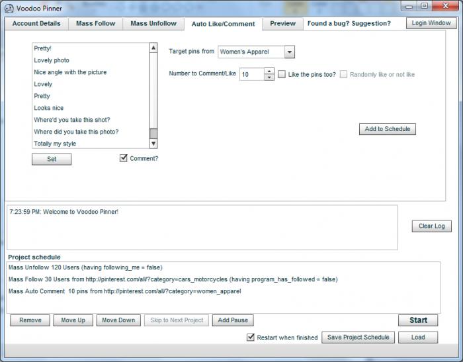
Task: Open the Mass Unfollow tab
Action: coord(153,24)
